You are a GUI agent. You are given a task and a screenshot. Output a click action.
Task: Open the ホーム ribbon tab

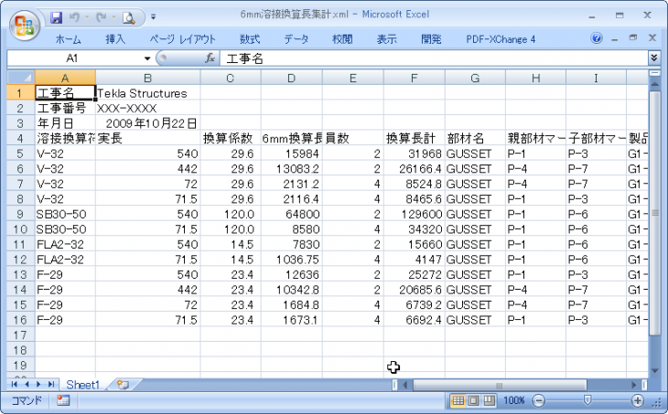point(68,39)
